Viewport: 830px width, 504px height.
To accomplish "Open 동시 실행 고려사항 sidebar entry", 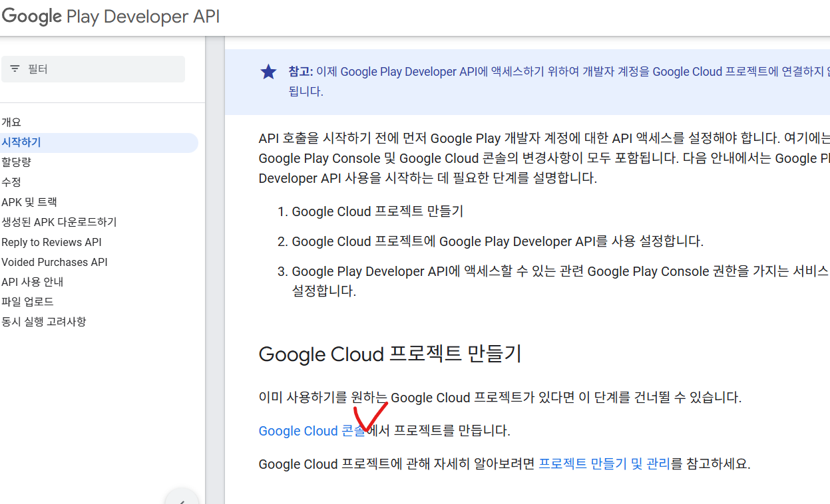I will coord(43,322).
